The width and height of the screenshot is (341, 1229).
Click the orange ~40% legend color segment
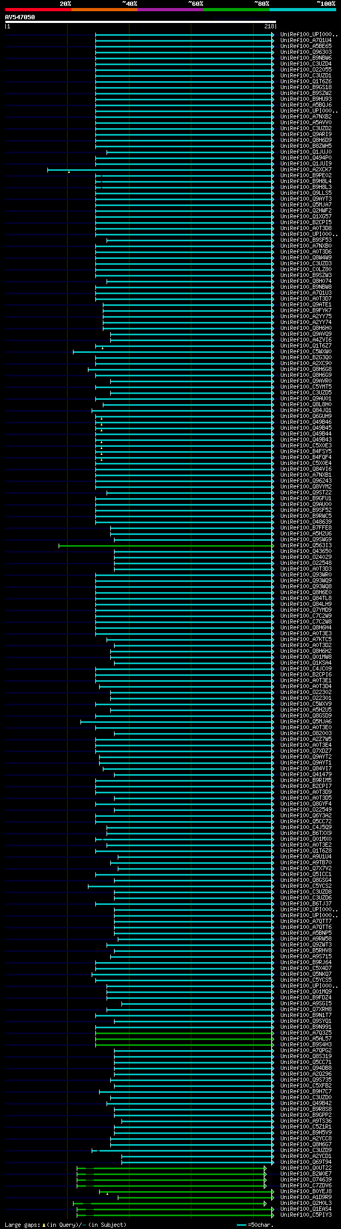click(104, 10)
